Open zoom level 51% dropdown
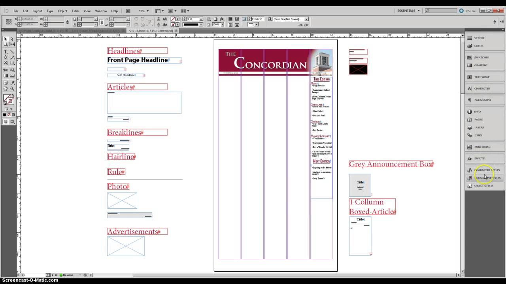 (x=148, y=11)
